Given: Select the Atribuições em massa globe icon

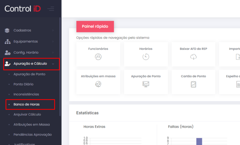Looking at the screenshot, I should (x=98, y=84).
